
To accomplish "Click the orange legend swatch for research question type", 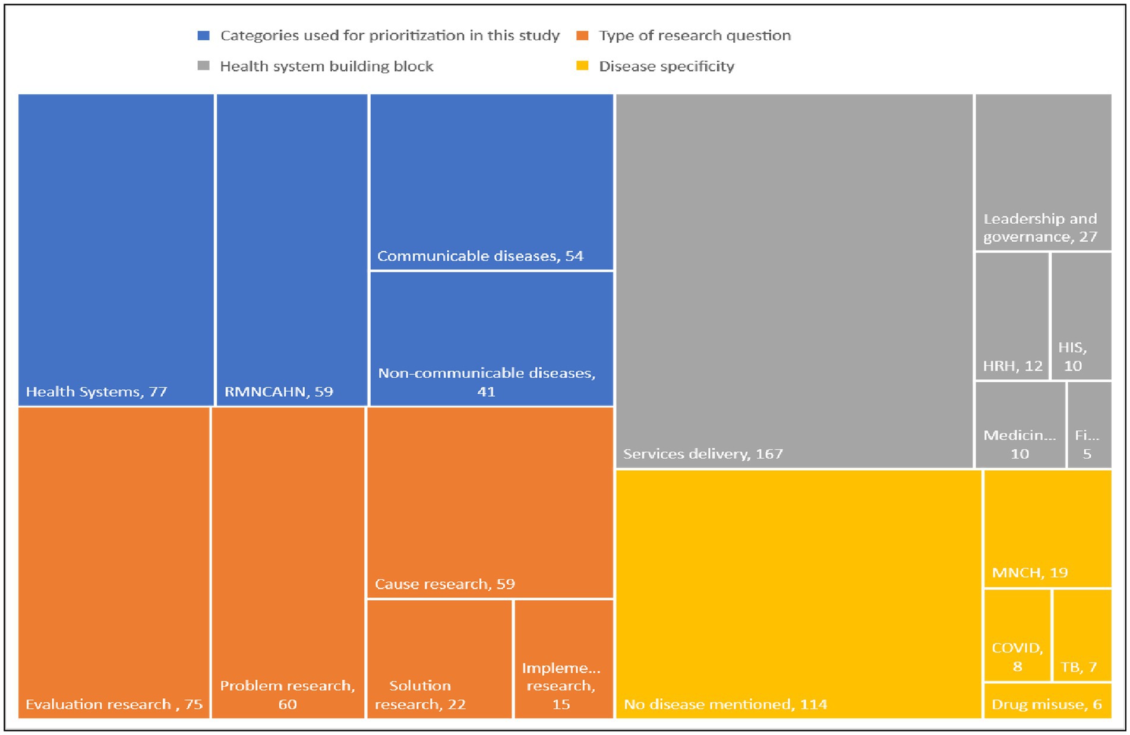I will pos(582,36).
